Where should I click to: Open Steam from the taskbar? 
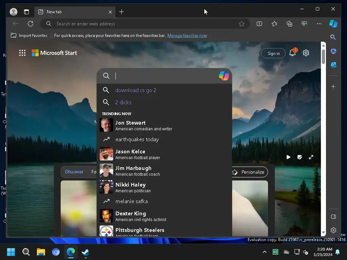(x=85, y=252)
